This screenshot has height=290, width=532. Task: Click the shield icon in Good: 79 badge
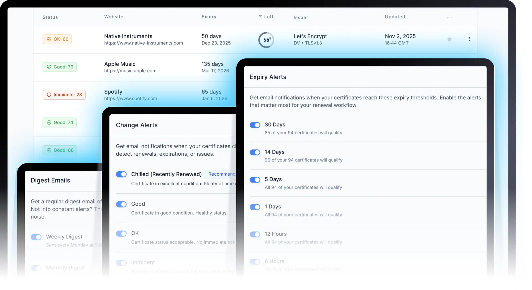49,67
